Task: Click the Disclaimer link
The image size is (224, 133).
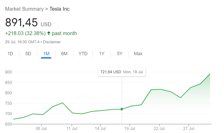Action: point(52,42)
